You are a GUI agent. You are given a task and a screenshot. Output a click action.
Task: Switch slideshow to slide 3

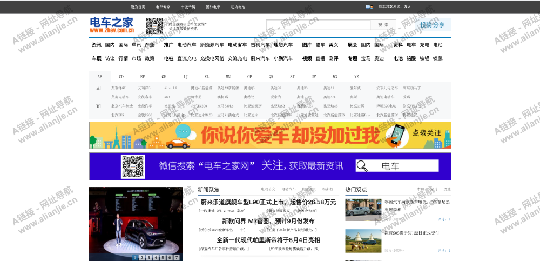[x=149, y=257]
